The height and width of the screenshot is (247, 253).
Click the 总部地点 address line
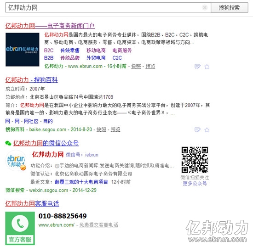tap(59, 97)
